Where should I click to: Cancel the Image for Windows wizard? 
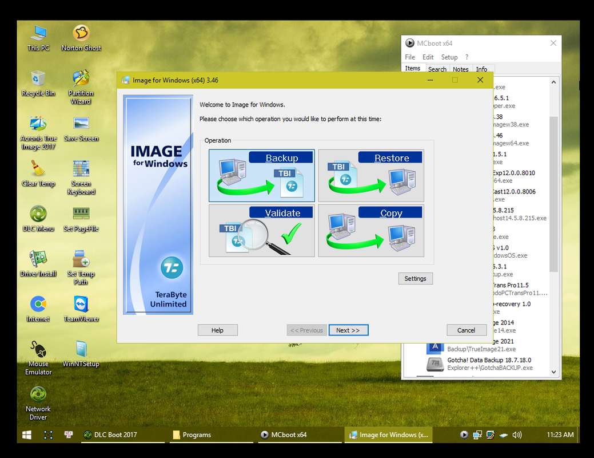tap(466, 330)
